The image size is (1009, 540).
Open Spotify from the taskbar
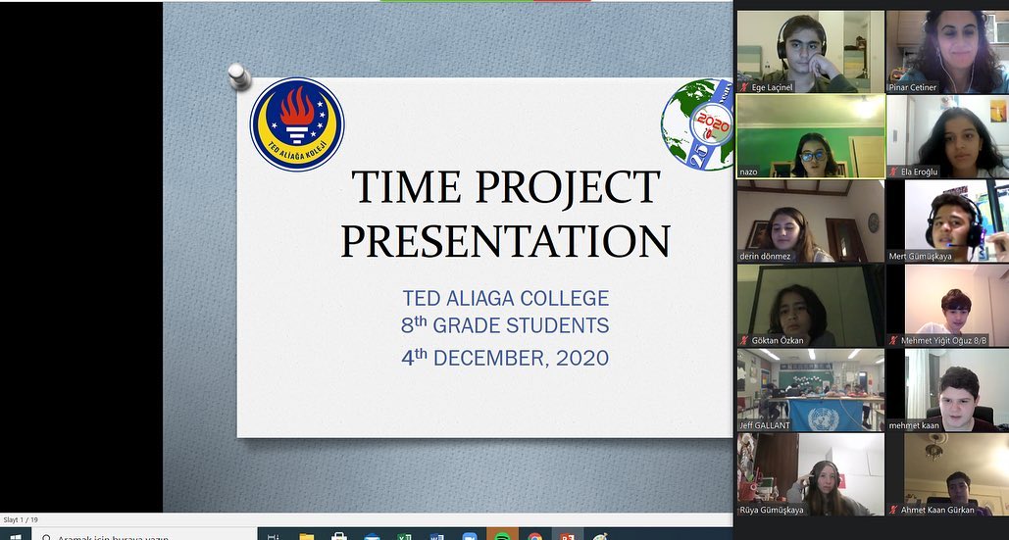[503, 534]
